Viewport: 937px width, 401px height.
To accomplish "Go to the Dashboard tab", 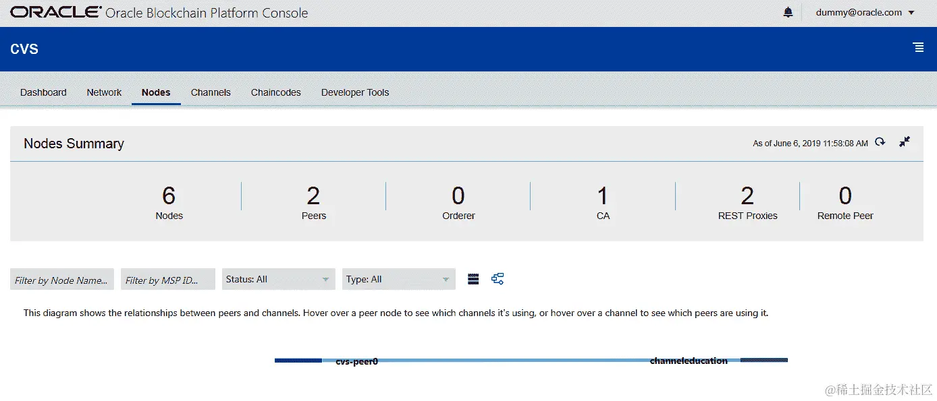I will tap(43, 92).
